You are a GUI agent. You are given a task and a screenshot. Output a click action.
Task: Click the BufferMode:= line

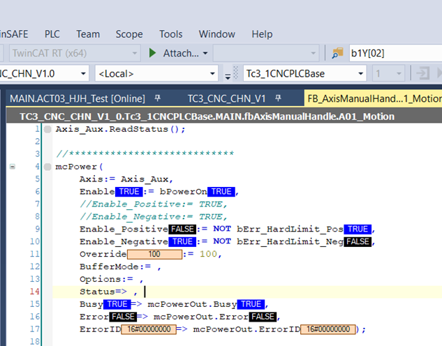pos(120,266)
